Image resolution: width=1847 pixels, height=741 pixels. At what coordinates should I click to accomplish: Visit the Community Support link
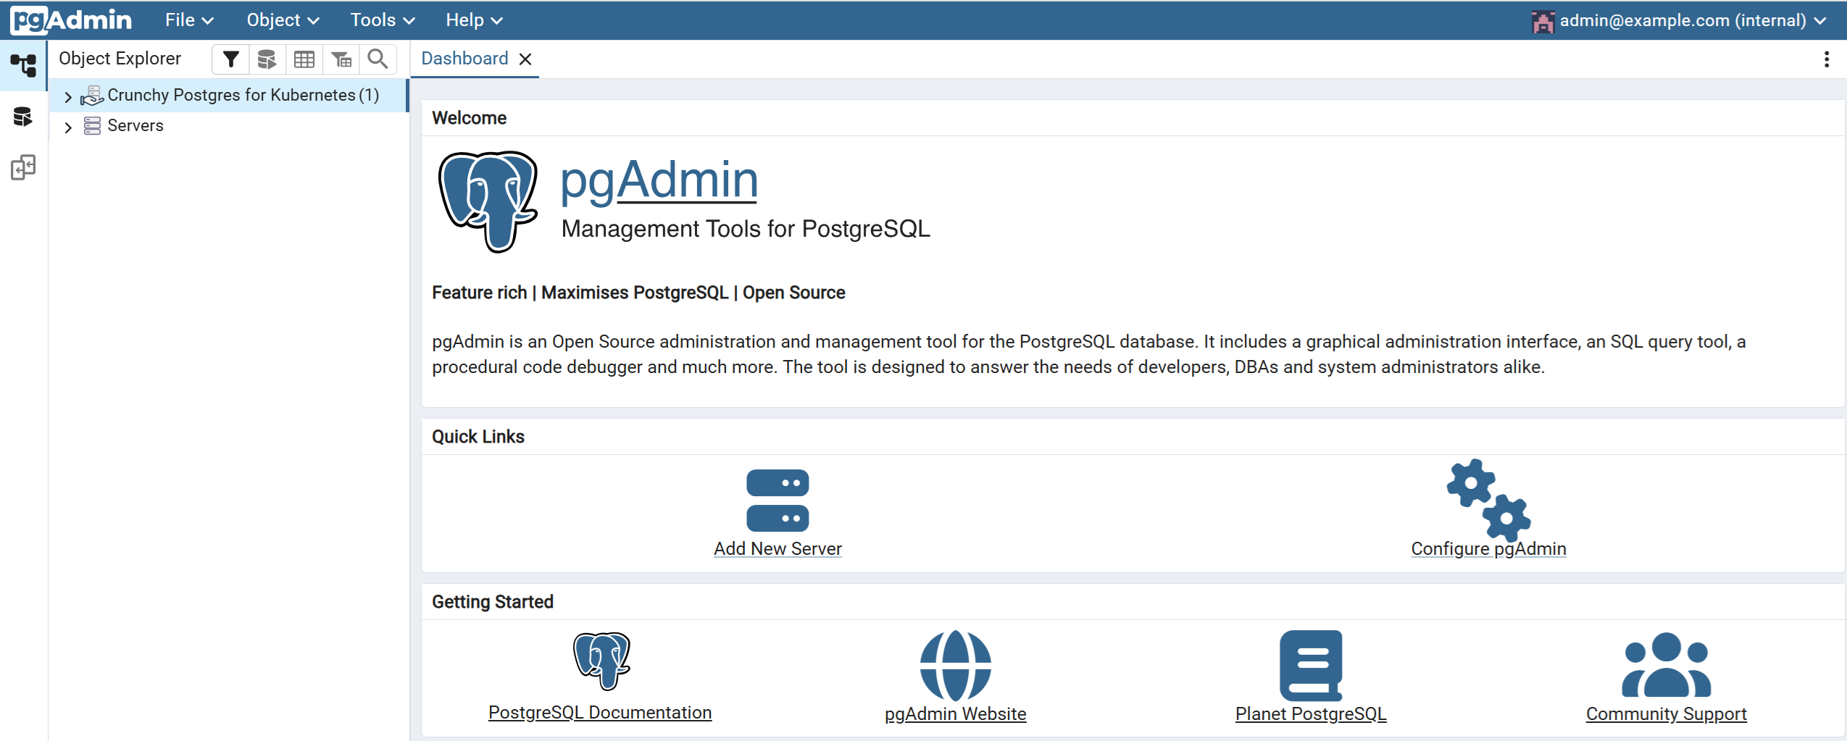click(x=1665, y=713)
